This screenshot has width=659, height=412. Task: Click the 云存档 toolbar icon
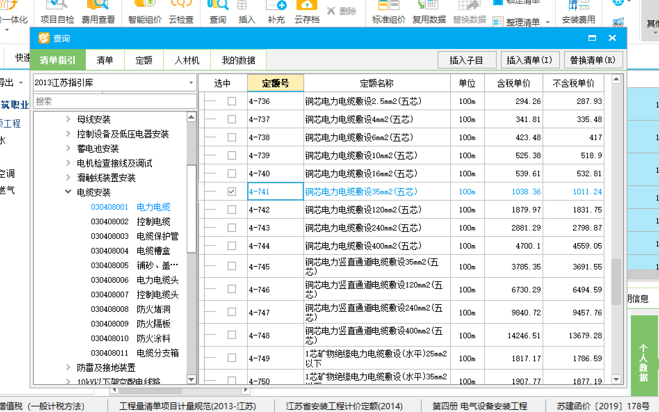tap(307, 13)
